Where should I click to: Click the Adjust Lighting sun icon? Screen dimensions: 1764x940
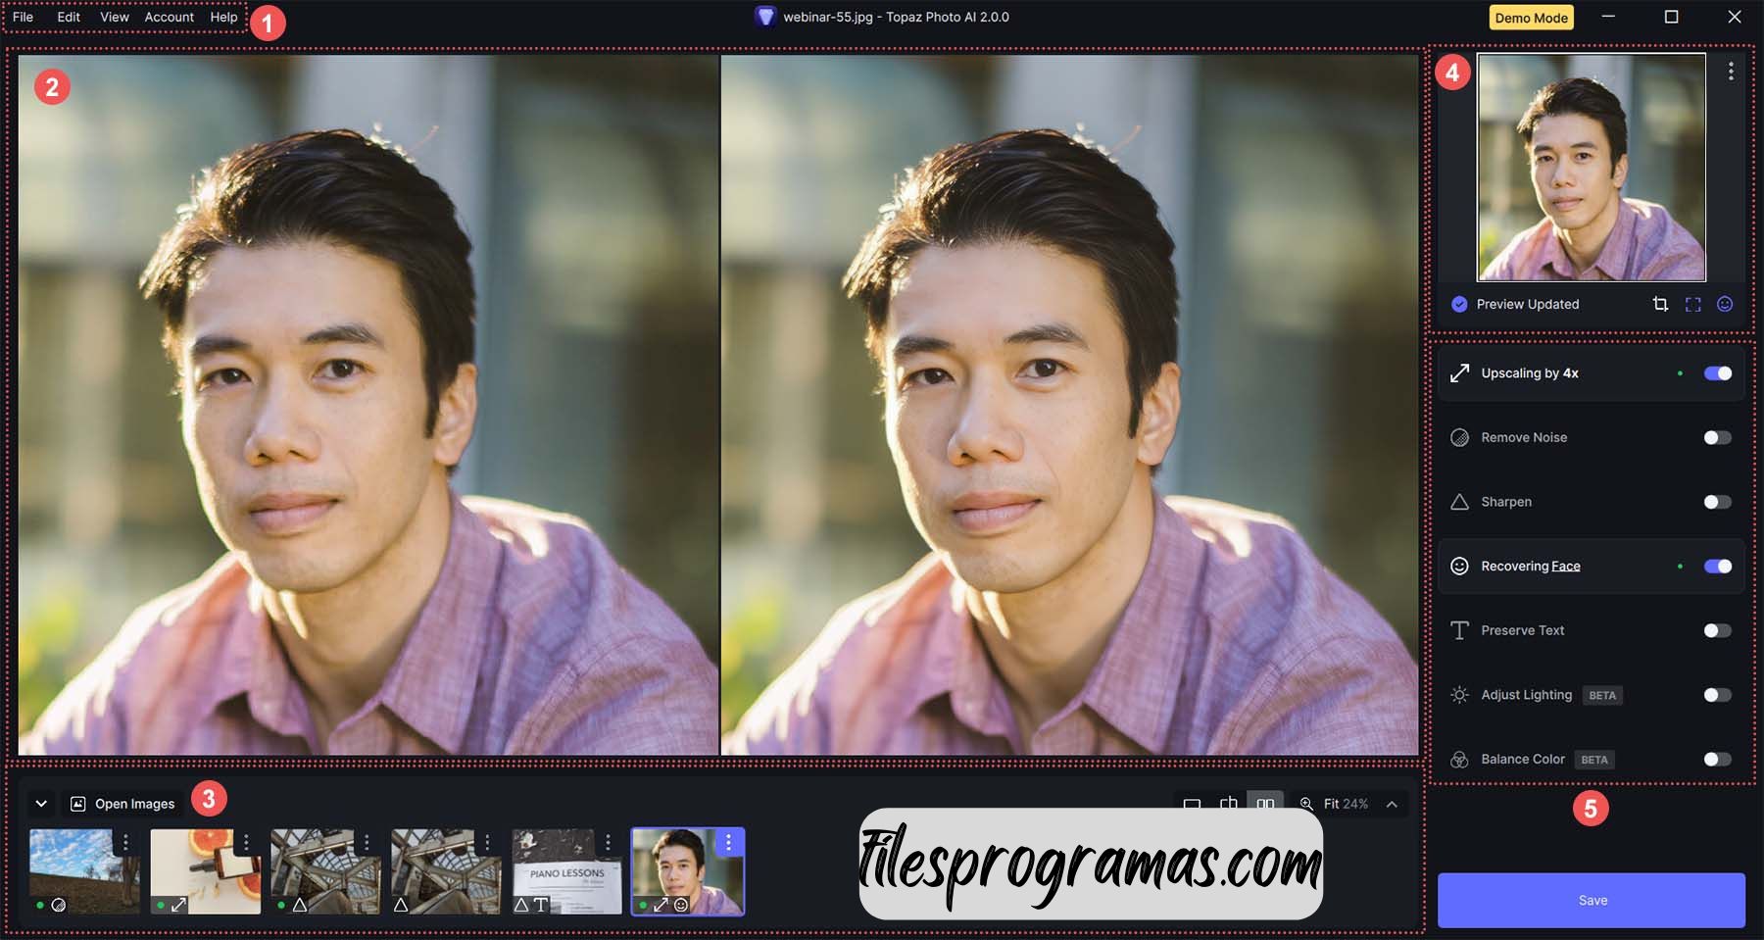(x=1459, y=695)
